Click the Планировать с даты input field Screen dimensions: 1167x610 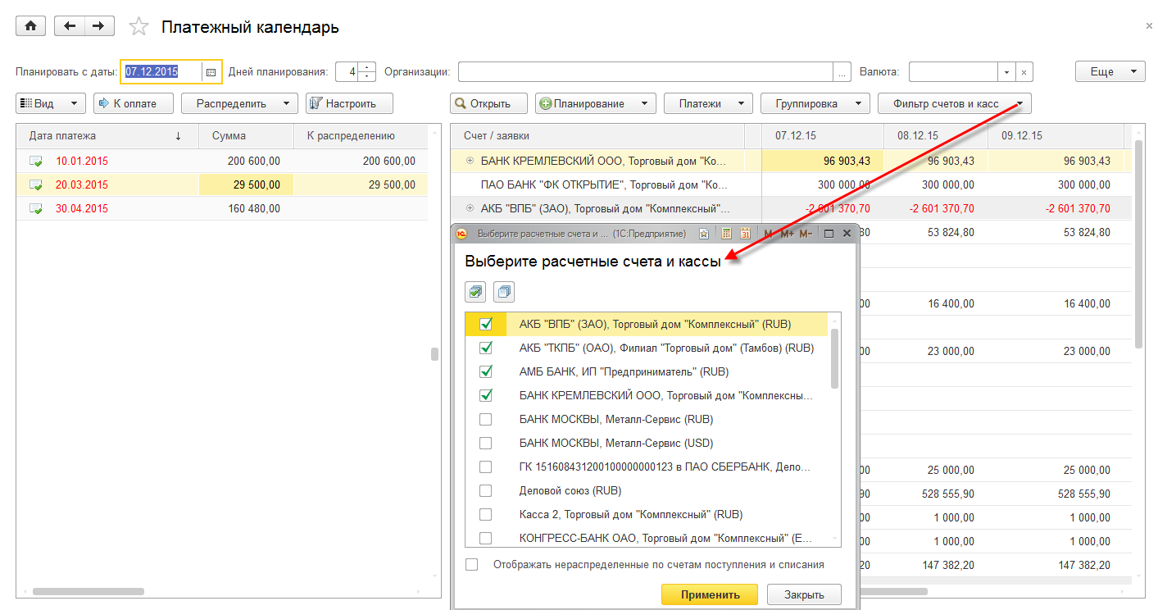161,72
